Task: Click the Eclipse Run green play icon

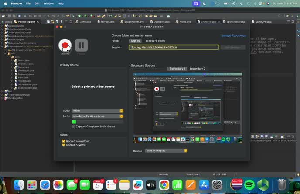Action: [80, 16]
